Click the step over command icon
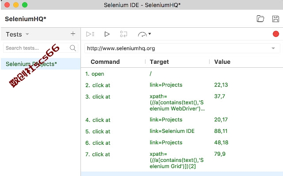283x176 pixels. click(124, 34)
